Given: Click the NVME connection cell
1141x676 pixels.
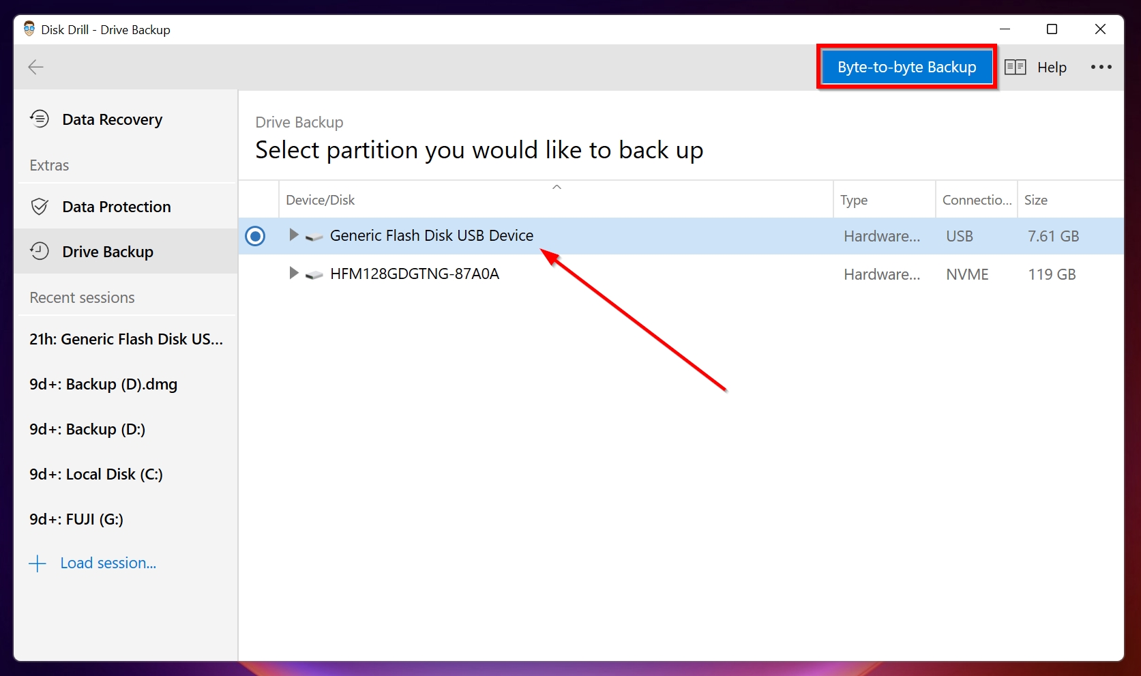Looking at the screenshot, I should point(967,274).
